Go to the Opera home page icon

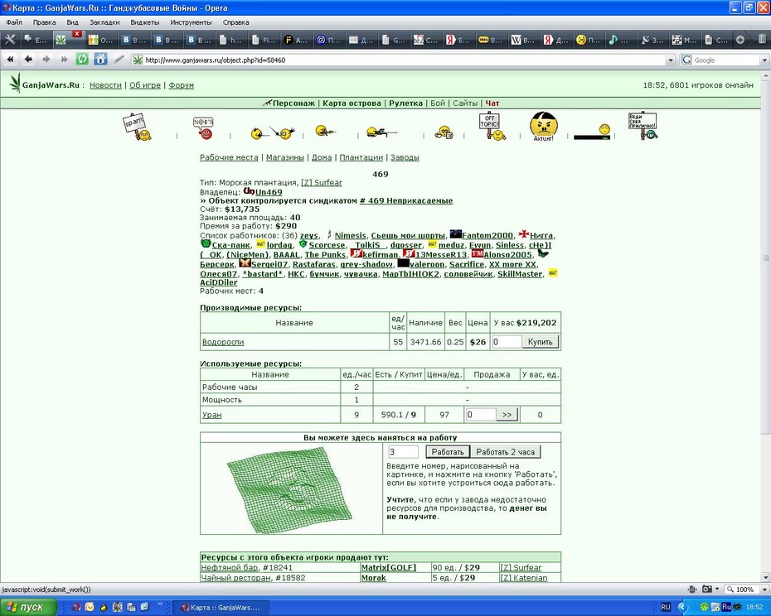coord(100,60)
